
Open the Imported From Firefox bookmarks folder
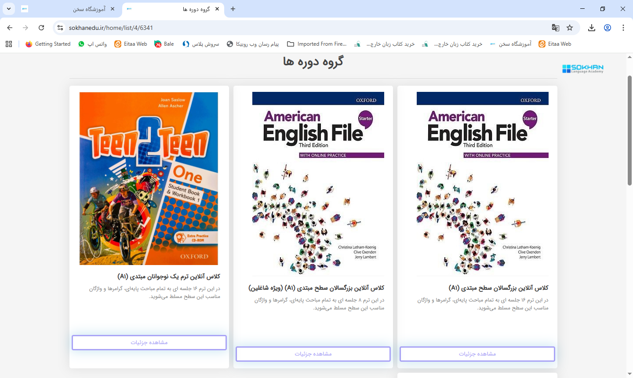tap(316, 44)
